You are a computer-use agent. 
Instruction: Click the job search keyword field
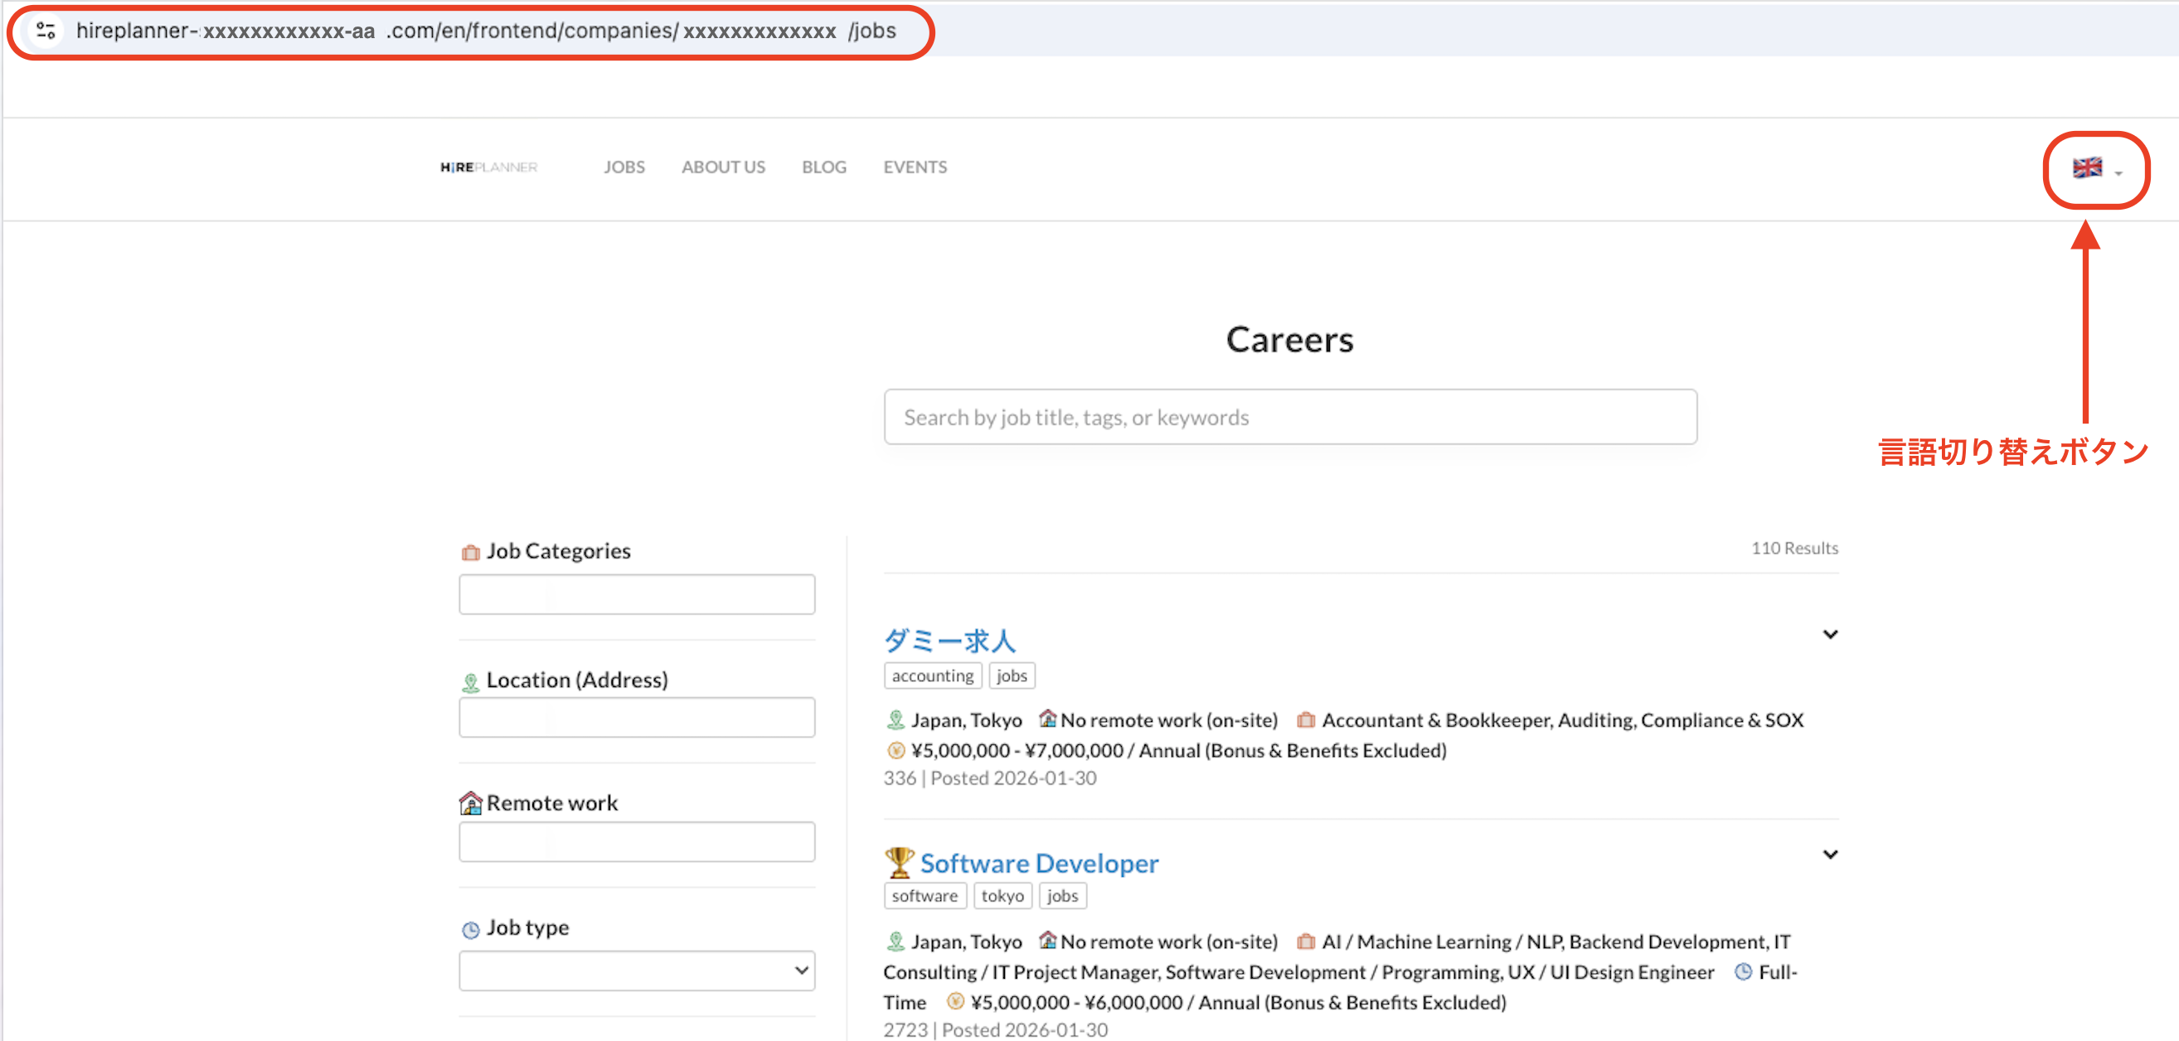click(x=1289, y=417)
